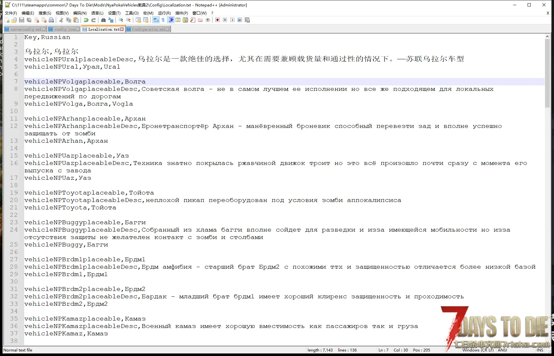
Task: Click the Save file icon
Action: pyautogui.click(x=22, y=20)
